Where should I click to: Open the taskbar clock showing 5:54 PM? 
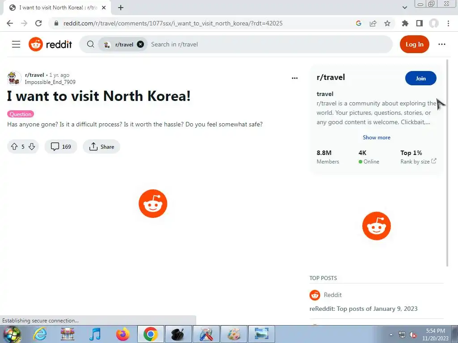(x=435, y=335)
